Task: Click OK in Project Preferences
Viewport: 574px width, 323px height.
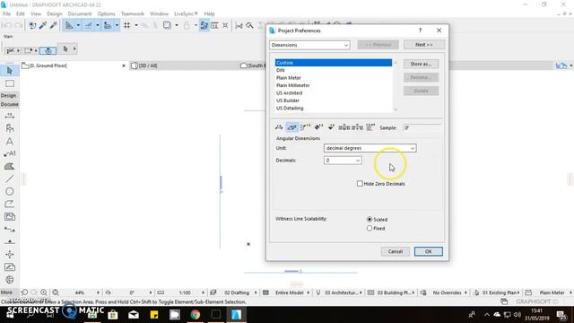Action: click(x=429, y=251)
